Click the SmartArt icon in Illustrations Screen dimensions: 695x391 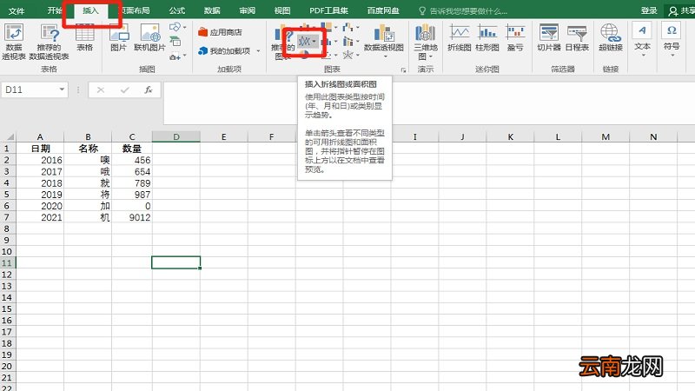[x=175, y=42]
